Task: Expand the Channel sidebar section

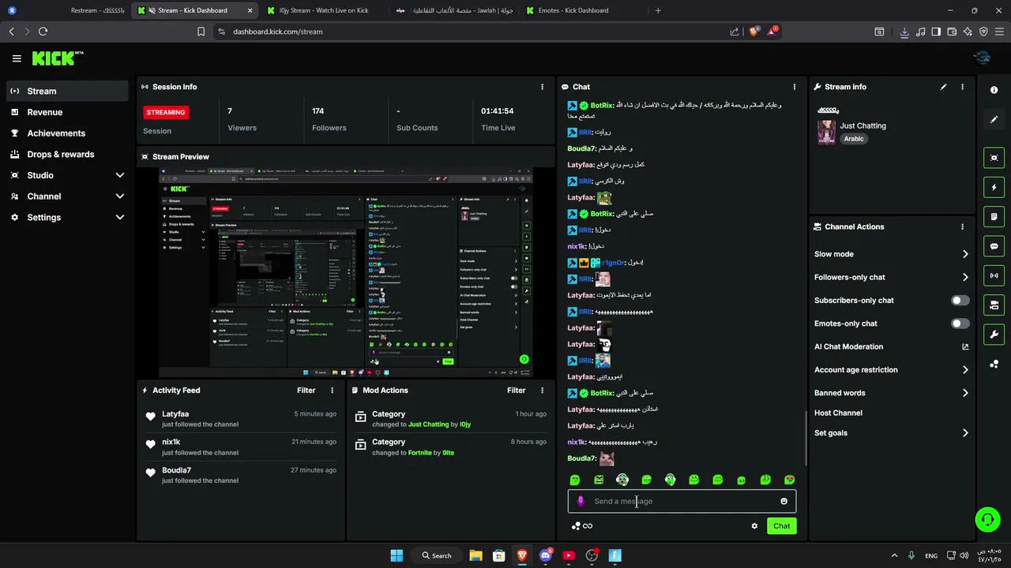Action: [67, 196]
